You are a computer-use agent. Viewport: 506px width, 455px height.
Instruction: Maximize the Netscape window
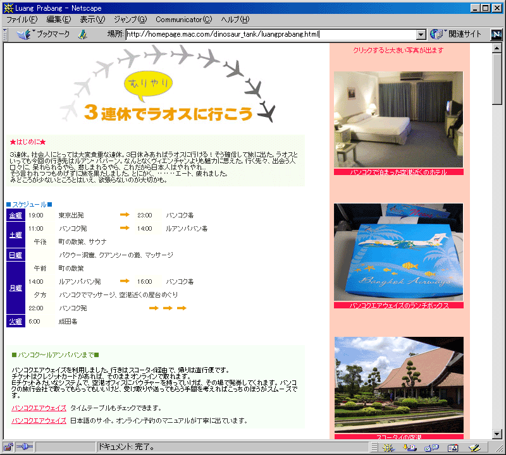click(485, 8)
